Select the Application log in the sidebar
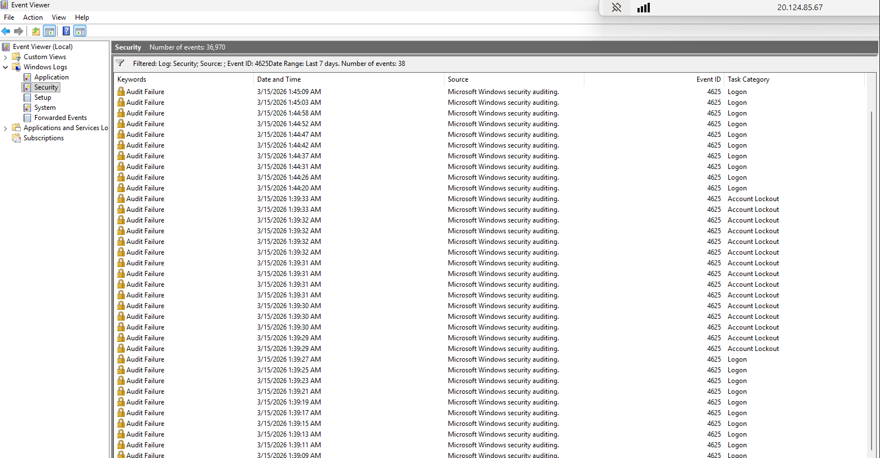The width and height of the screenshot is (880, 458). point(51,77)
